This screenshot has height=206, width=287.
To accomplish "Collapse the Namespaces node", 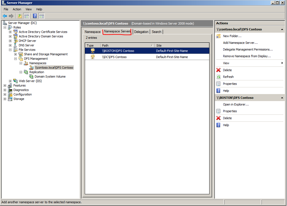I will tap(21, 63).
